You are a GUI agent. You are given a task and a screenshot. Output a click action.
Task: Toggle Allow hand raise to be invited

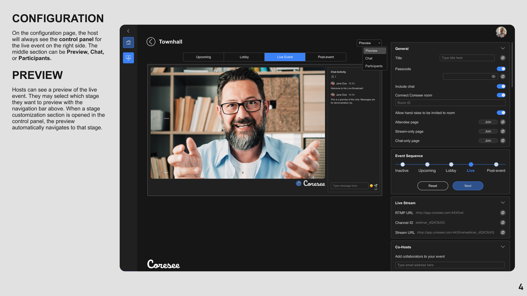[x=501, y=113]
